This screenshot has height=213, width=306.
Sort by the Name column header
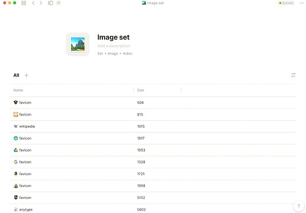[x=18, y=90]
